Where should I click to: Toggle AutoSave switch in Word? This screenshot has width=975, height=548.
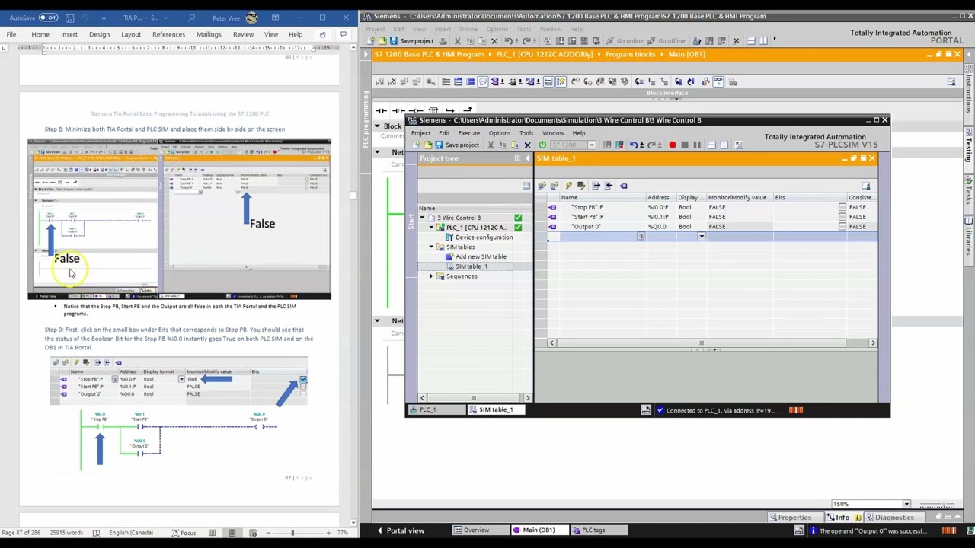pos(48,18)
